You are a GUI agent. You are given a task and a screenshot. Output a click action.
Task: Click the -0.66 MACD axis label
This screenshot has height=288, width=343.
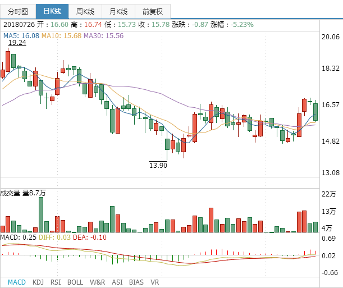pyautogui.click(x=330, y=273)
